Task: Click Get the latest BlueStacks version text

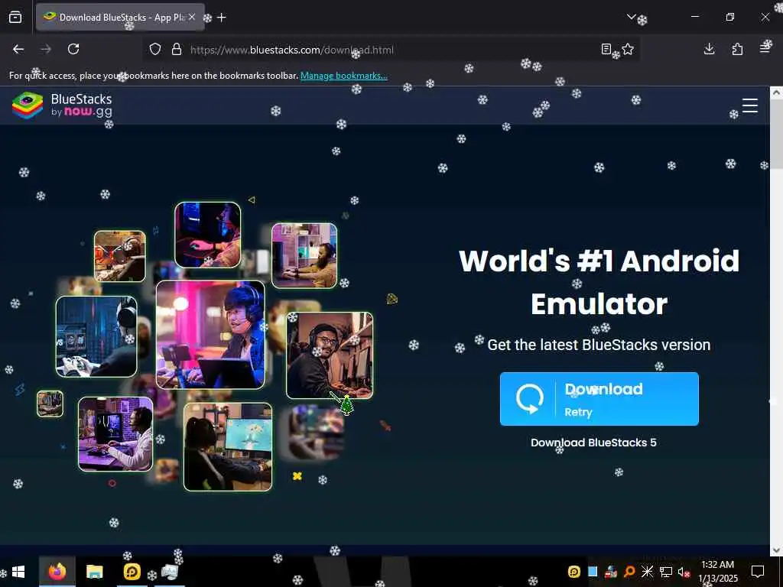Action: [x=599, y=345]
